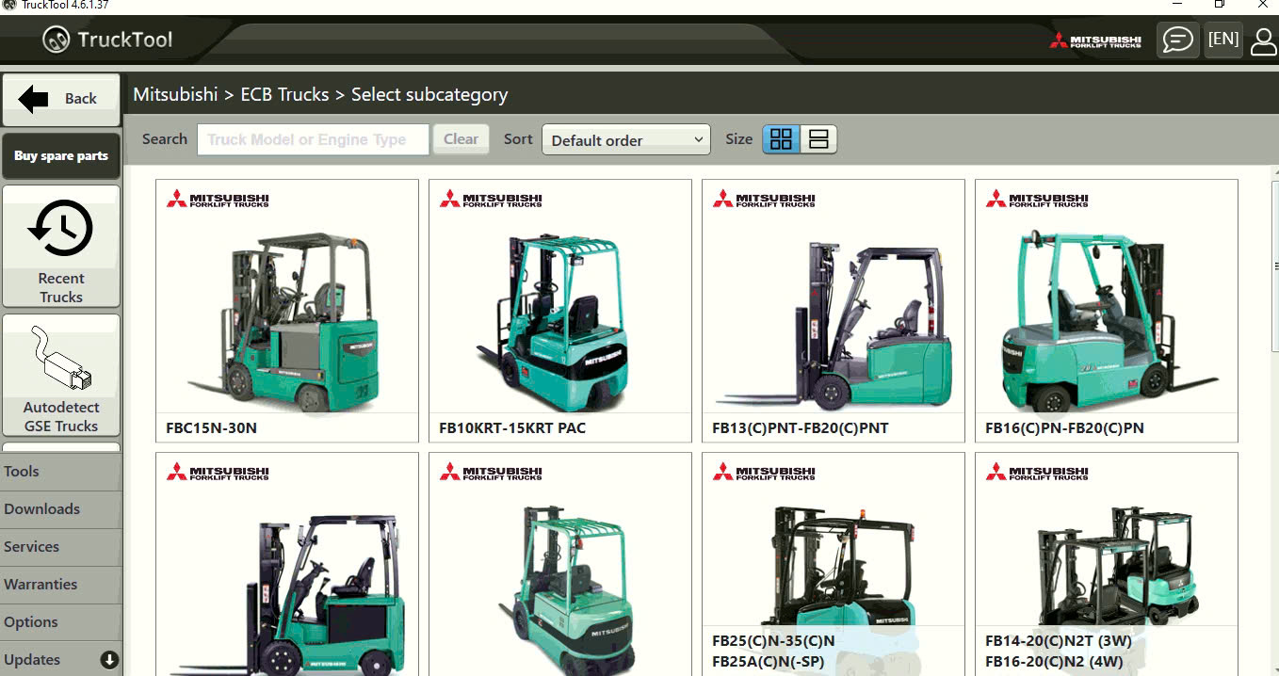Select the FB16(C)PN-FB20(C)PN truck
Screen dimensions: 1279x676
point(1107,311)
